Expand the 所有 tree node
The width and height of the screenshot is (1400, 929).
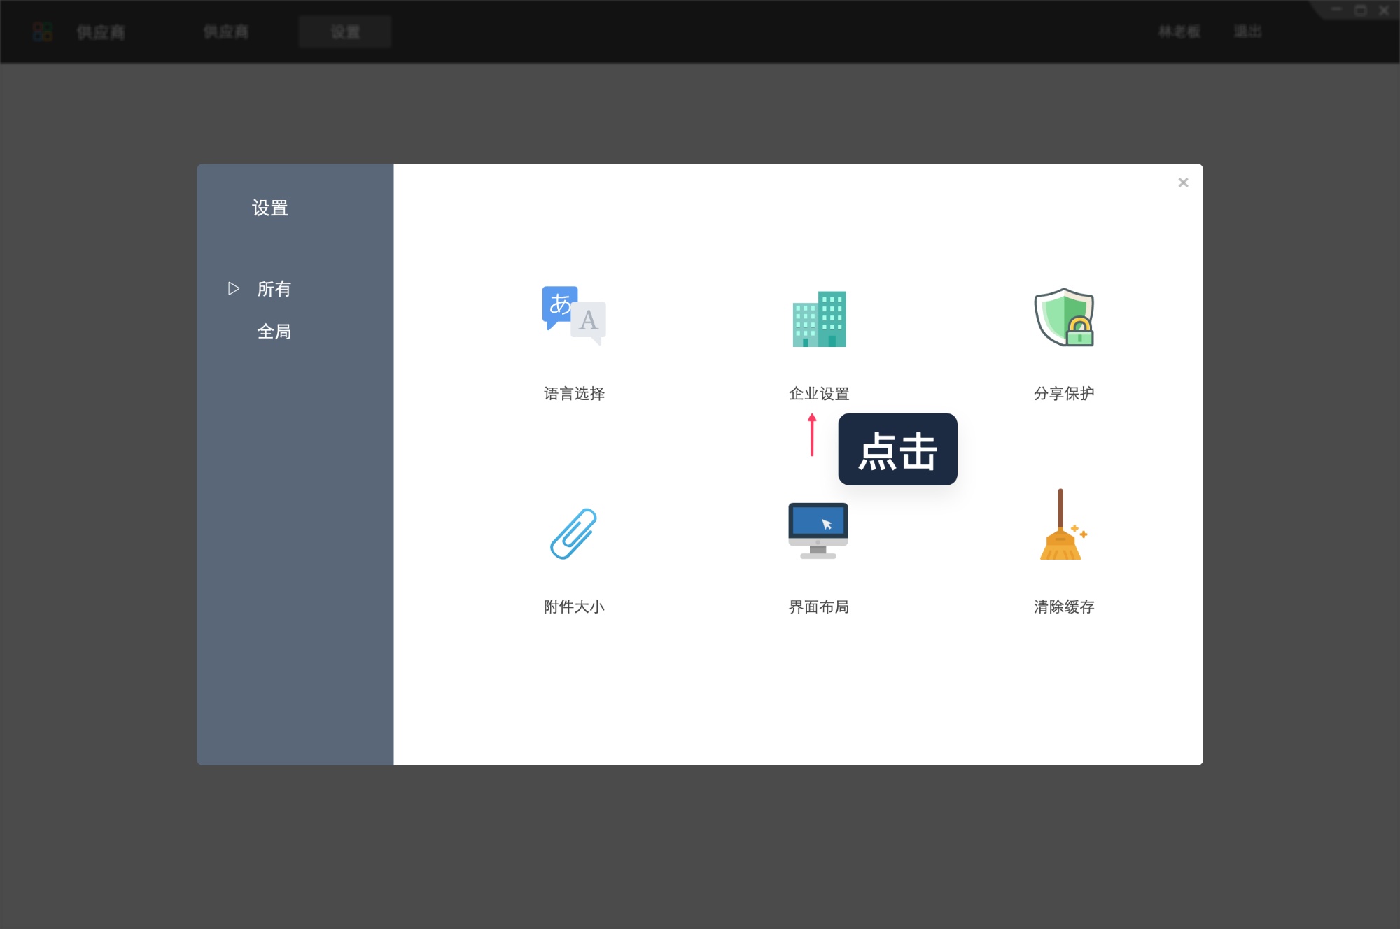[233, 288]
